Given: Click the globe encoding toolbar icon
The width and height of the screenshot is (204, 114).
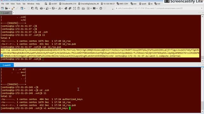Looking at the screenshot, I should pyautogui.click(x=53, y=8).
